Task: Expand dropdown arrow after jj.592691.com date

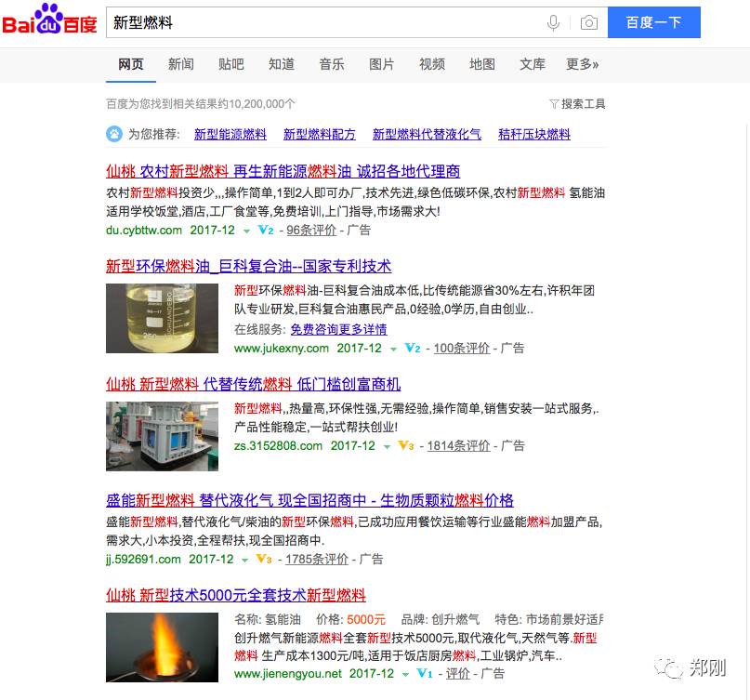Action: (x=245, y=561)
